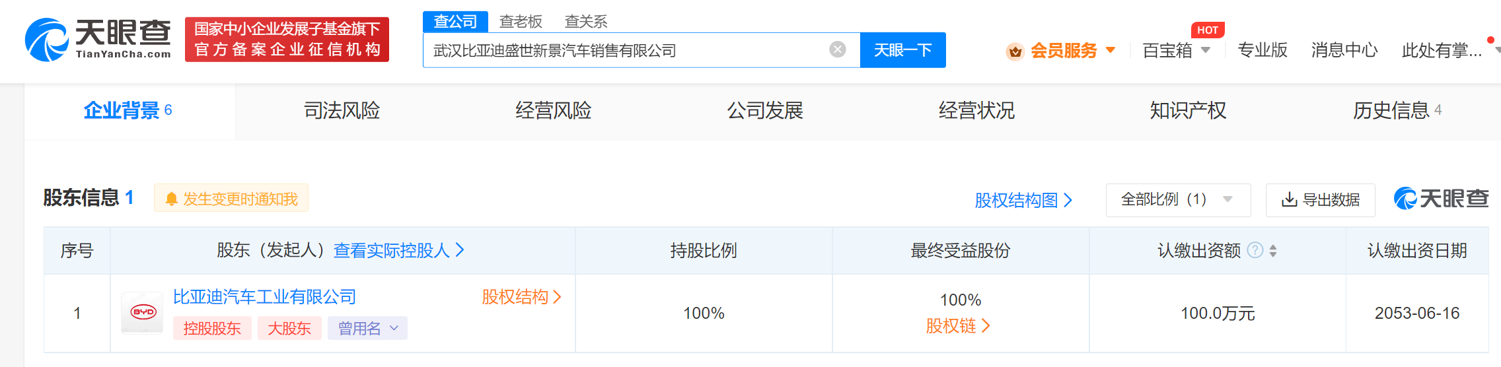Open 专业版 link
The height and width of the screenshot is (367, 1501).
click(1262, 50)
